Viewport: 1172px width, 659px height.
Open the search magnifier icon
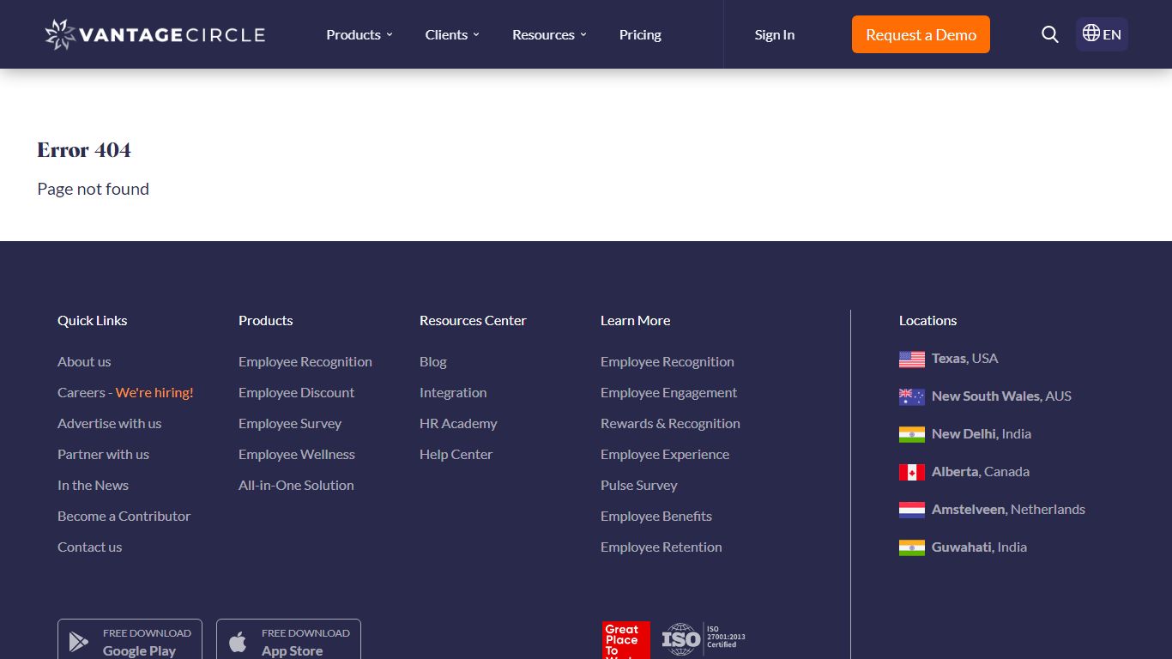[x=1050, y=34]
